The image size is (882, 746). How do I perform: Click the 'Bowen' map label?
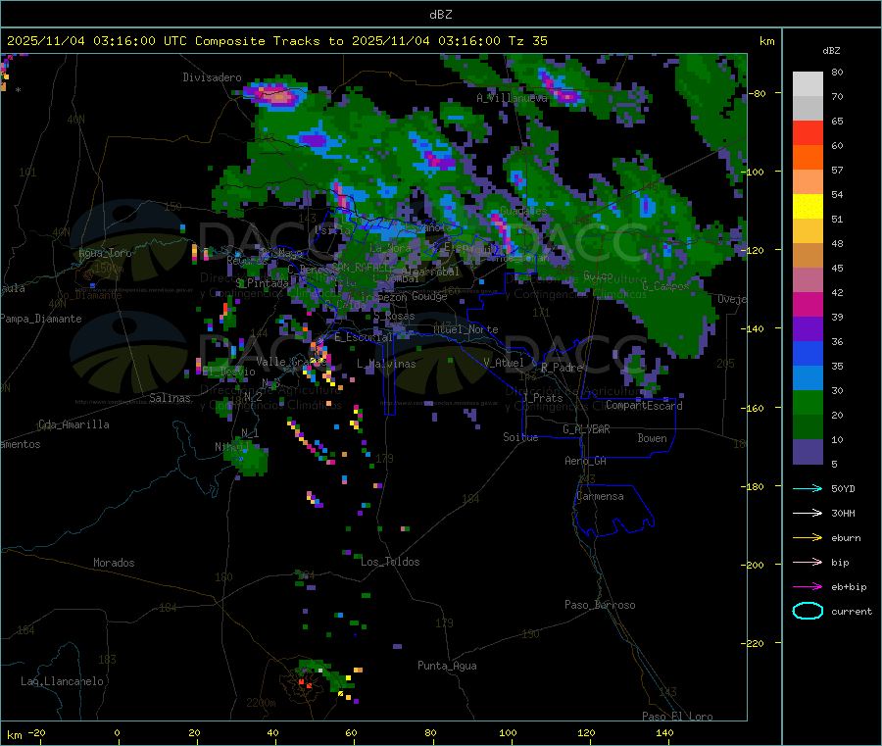point(652,438)
